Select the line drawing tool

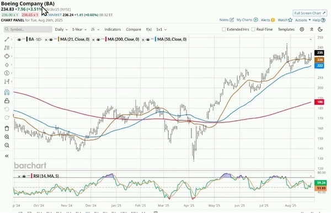click(7, 39)
